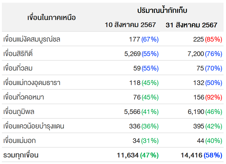Select the 10 สิงหาคม 2567 column header
The height and width of the screenshot is (164, 226).
(130, 25)
